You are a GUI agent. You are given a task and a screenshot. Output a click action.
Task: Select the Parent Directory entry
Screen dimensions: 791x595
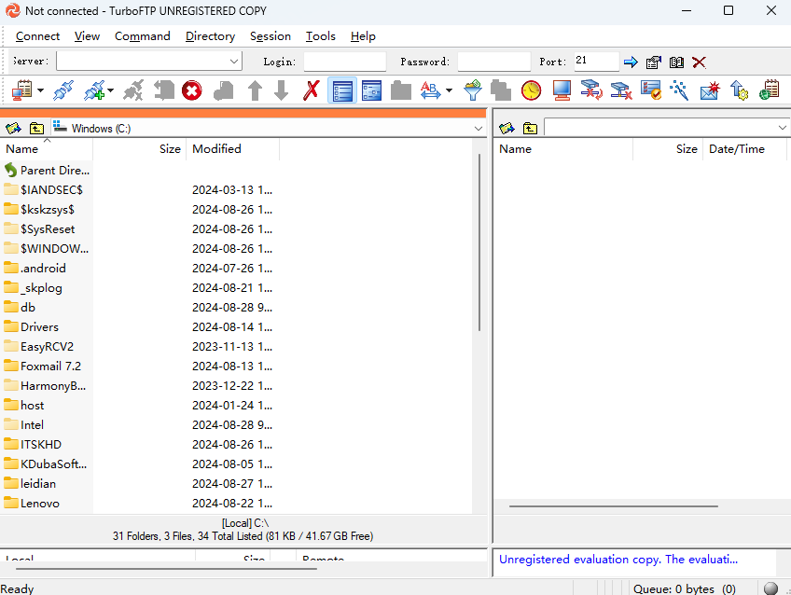(47, 171)
